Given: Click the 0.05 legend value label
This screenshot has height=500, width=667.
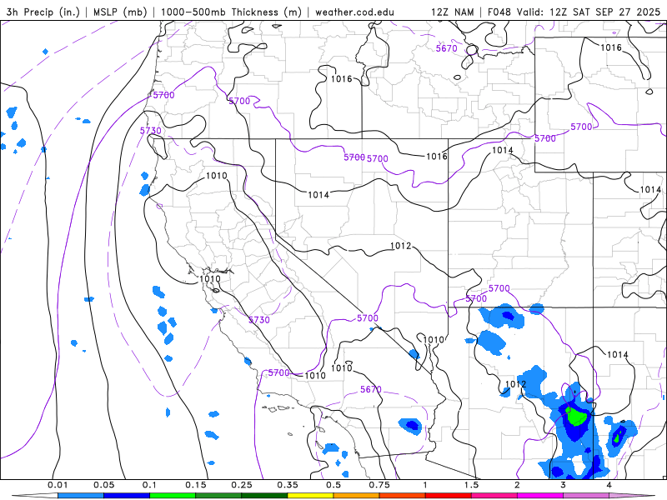Looking at the screenshot, I should [x=103, y=485].
